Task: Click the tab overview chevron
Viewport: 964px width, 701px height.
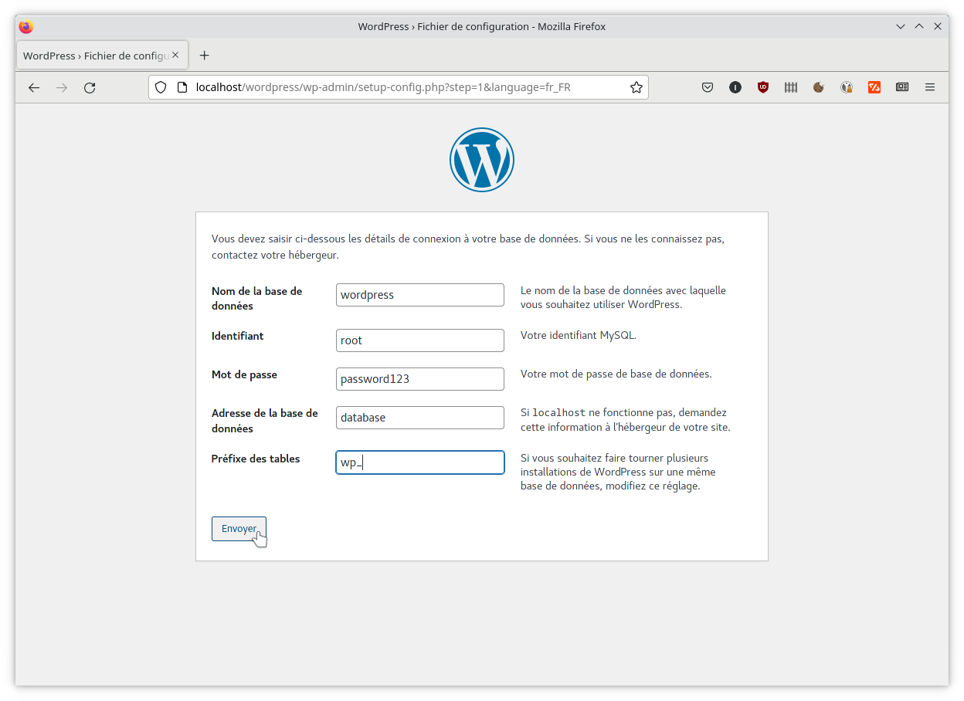Action: coord(901,25)
